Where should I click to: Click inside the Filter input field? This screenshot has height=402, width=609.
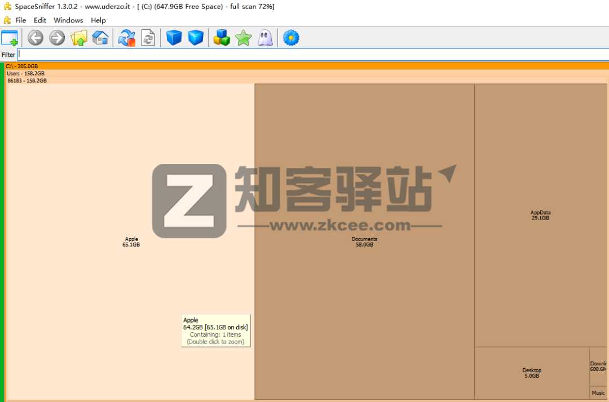click(169, 54)
